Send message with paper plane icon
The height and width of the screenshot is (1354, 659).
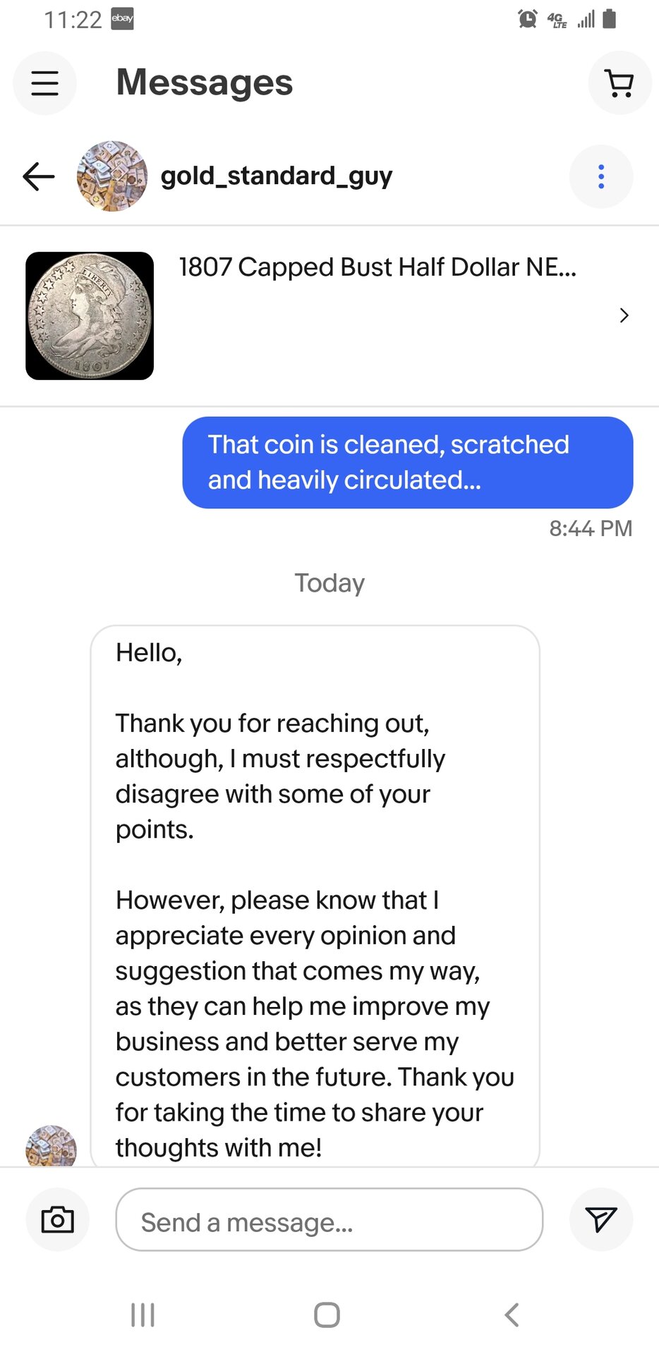coord(601,1219)
